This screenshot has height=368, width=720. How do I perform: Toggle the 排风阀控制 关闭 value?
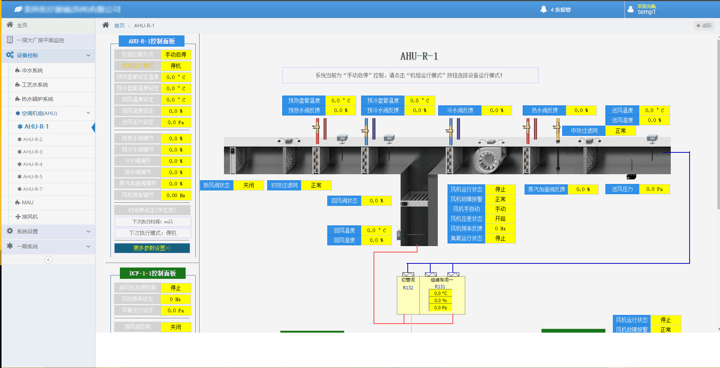[175, 327]
